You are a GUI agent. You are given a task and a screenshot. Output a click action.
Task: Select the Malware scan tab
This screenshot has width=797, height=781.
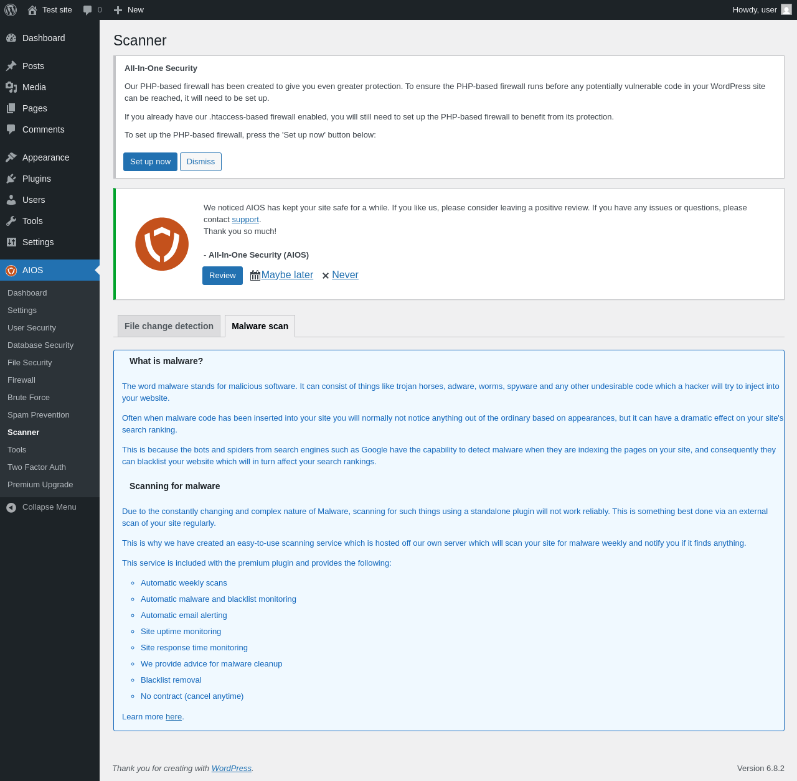click(260, 326)
